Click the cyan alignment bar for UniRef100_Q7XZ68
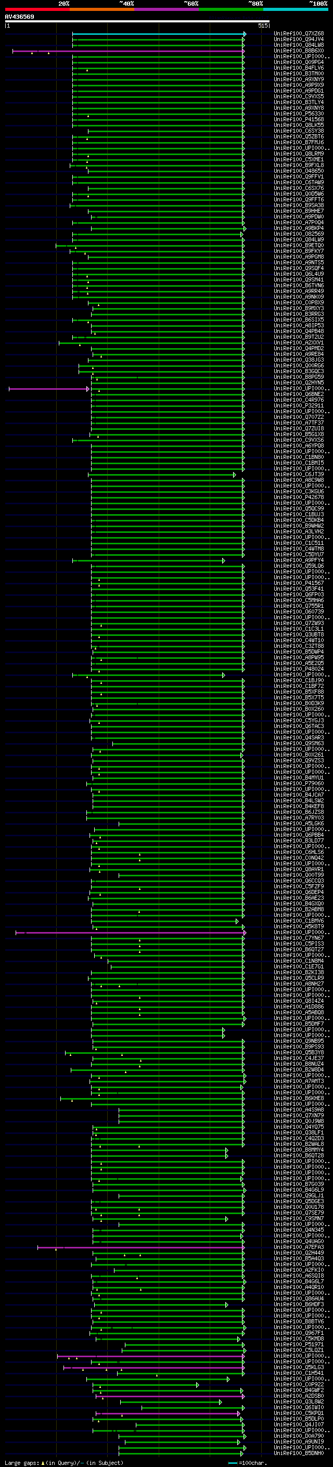333x1467 pixels. [159, 34]
